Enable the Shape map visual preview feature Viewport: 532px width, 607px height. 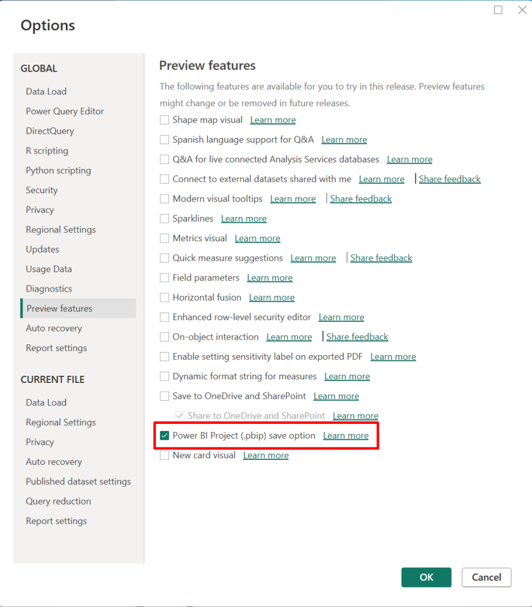click(x=164, y=120)
